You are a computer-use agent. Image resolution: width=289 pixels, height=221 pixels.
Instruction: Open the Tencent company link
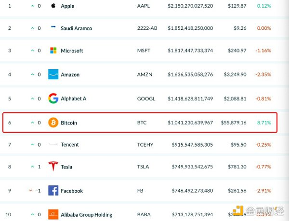70,145
